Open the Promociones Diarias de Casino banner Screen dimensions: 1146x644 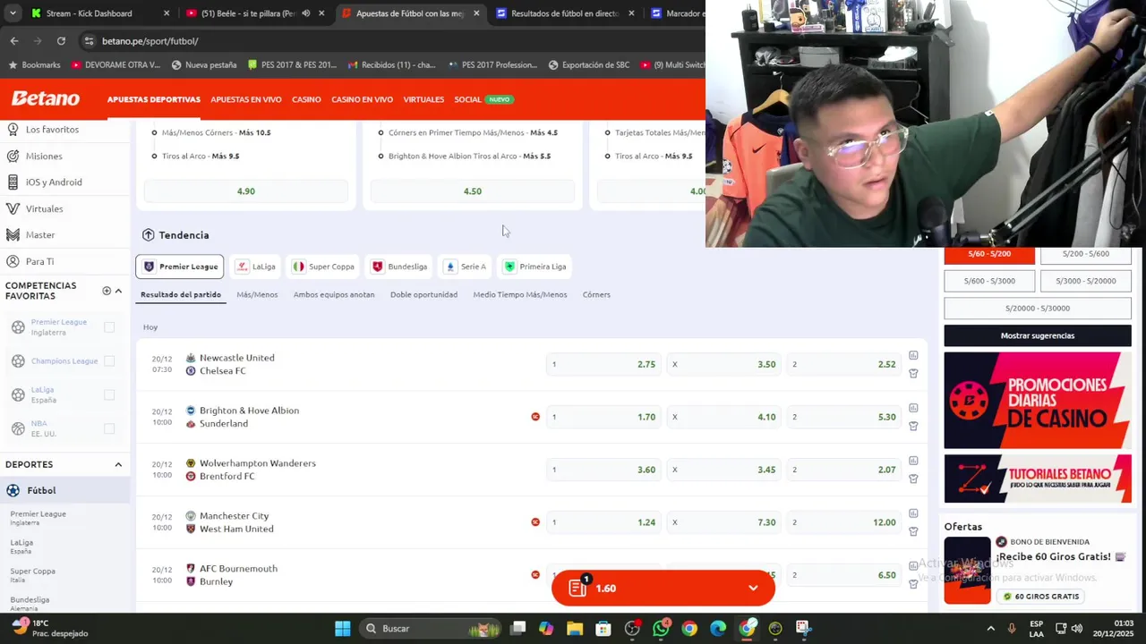tap(1037, 400)
